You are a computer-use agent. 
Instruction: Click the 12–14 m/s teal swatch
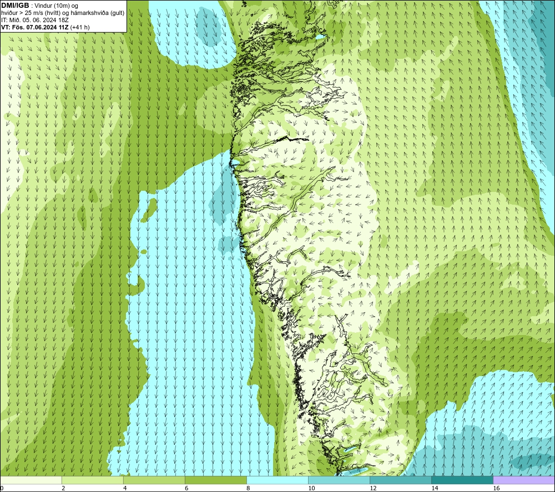(401, 480)
